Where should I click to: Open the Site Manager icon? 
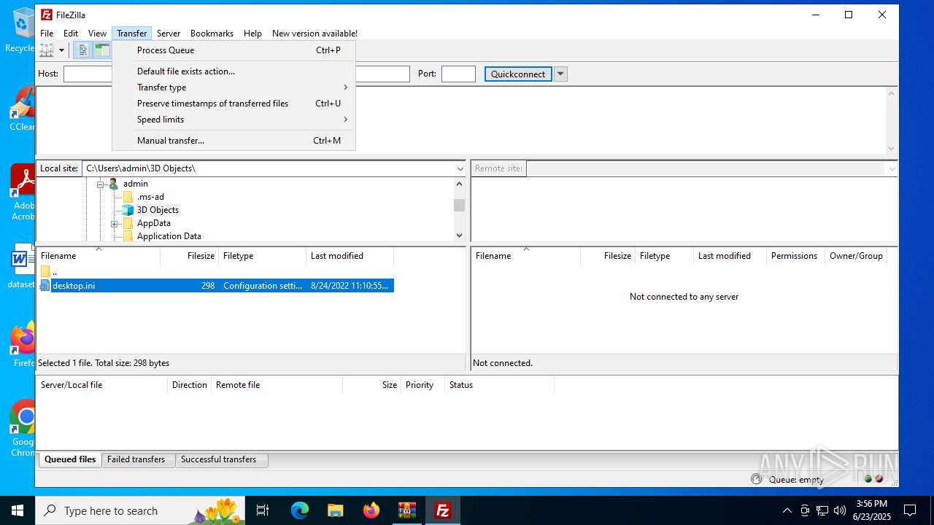47,50
